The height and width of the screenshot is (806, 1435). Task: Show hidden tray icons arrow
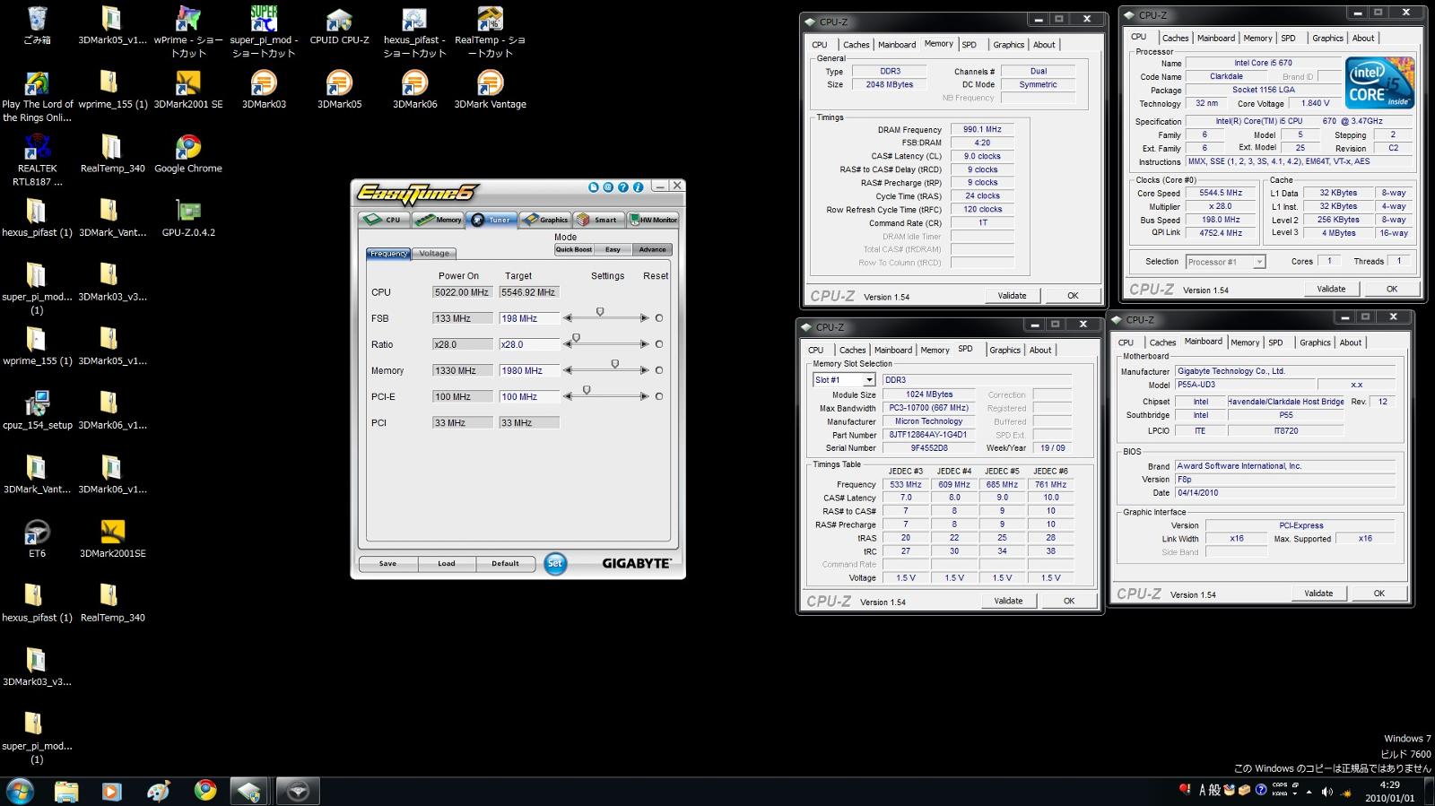click(x=1309, y=793)
